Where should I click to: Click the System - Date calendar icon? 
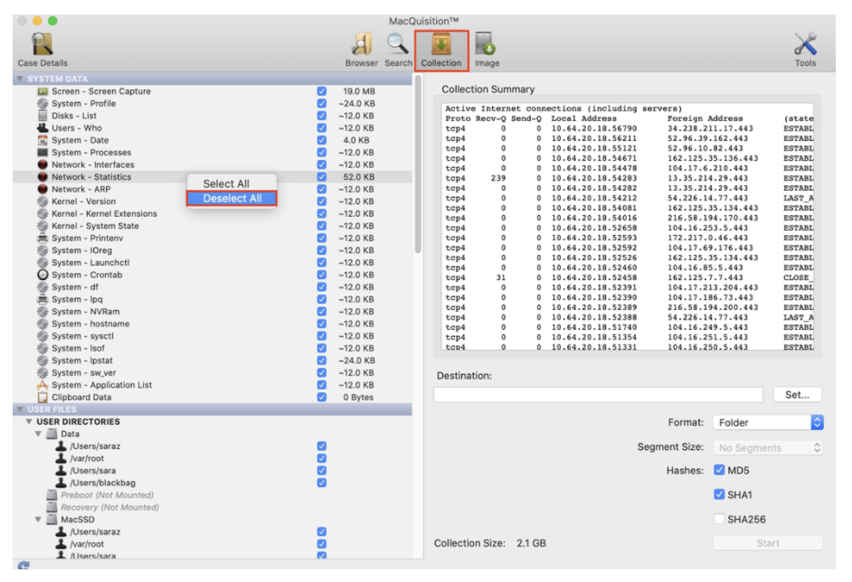coord(43,140)
